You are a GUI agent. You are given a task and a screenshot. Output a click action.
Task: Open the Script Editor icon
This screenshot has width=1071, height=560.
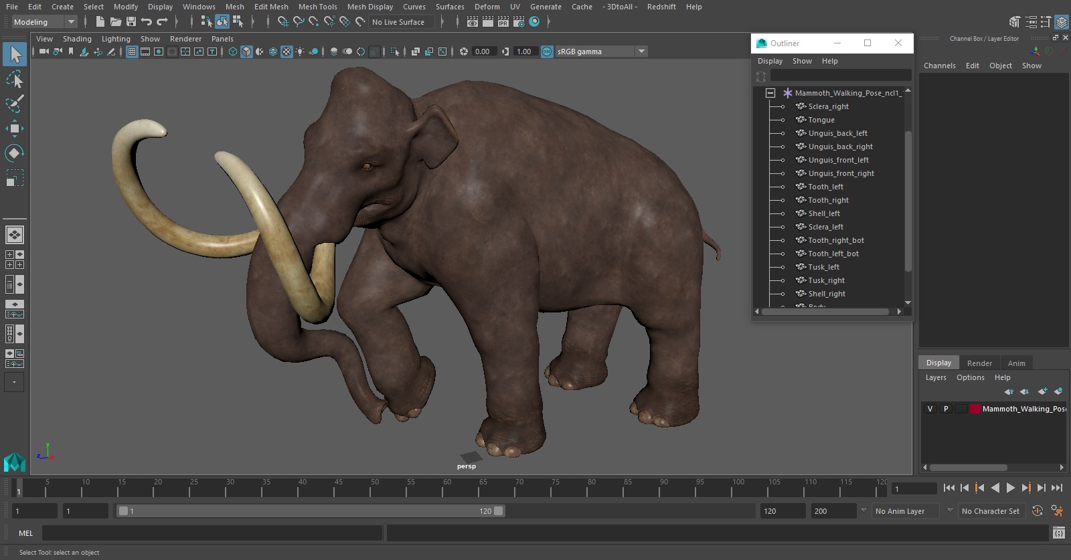[x=1059, y=533]
